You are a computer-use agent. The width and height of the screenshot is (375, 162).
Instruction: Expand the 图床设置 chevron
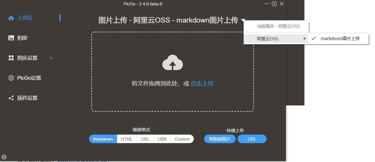tap(52, 58)
